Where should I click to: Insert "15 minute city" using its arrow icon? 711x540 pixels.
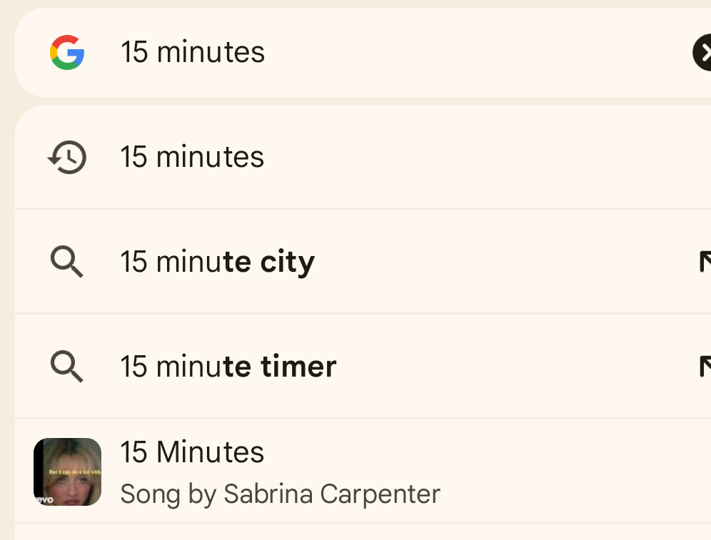705,261
